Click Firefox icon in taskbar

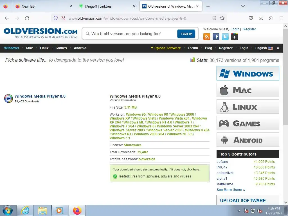[x=77, y=210]
